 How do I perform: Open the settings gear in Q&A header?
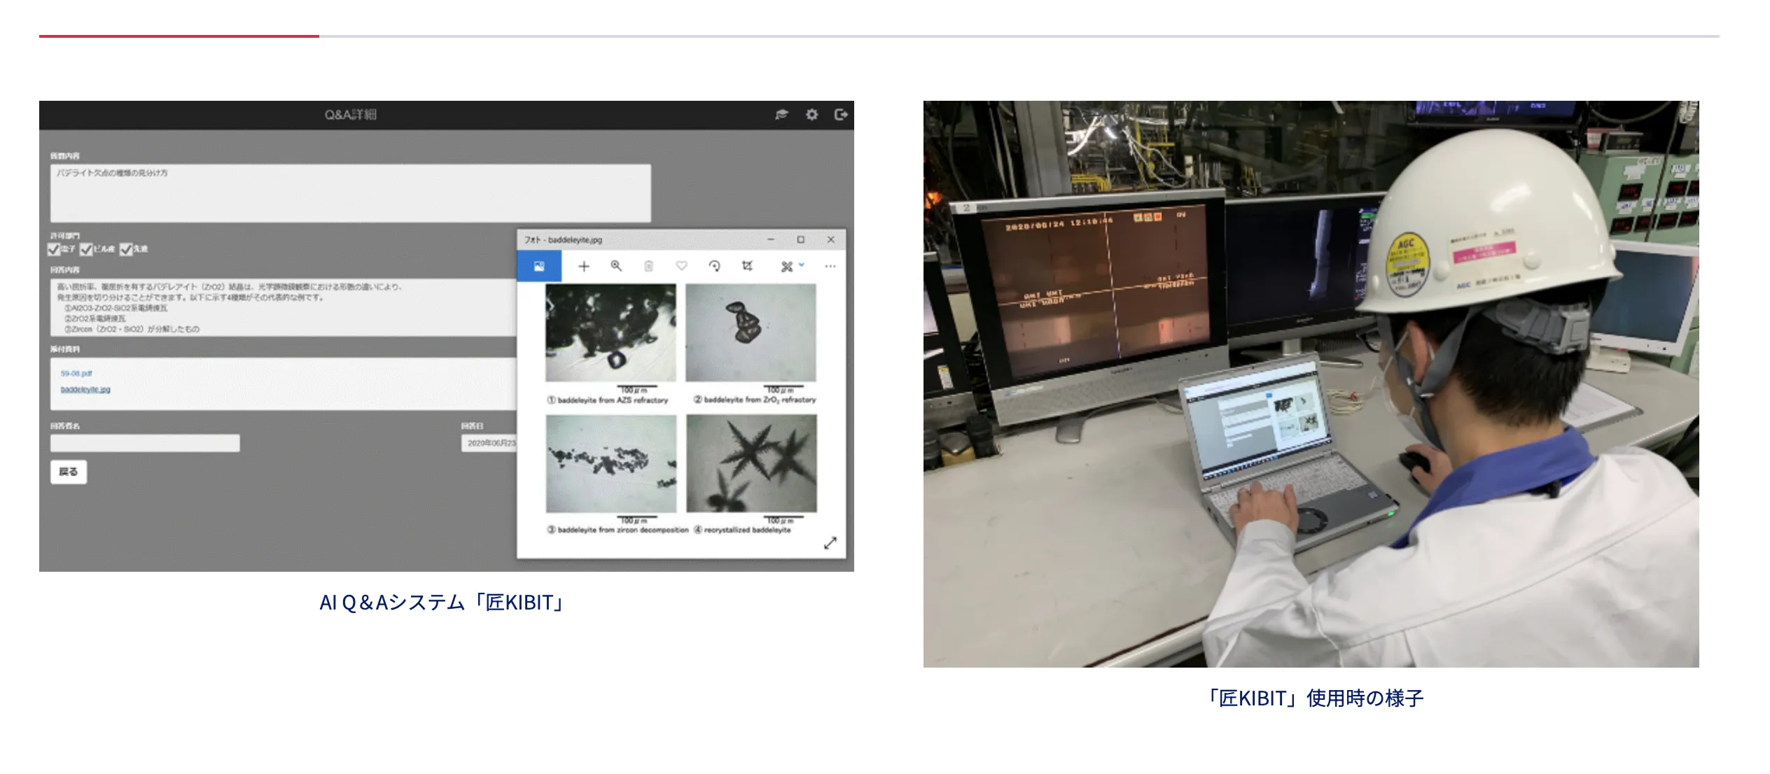pos(811,114)
